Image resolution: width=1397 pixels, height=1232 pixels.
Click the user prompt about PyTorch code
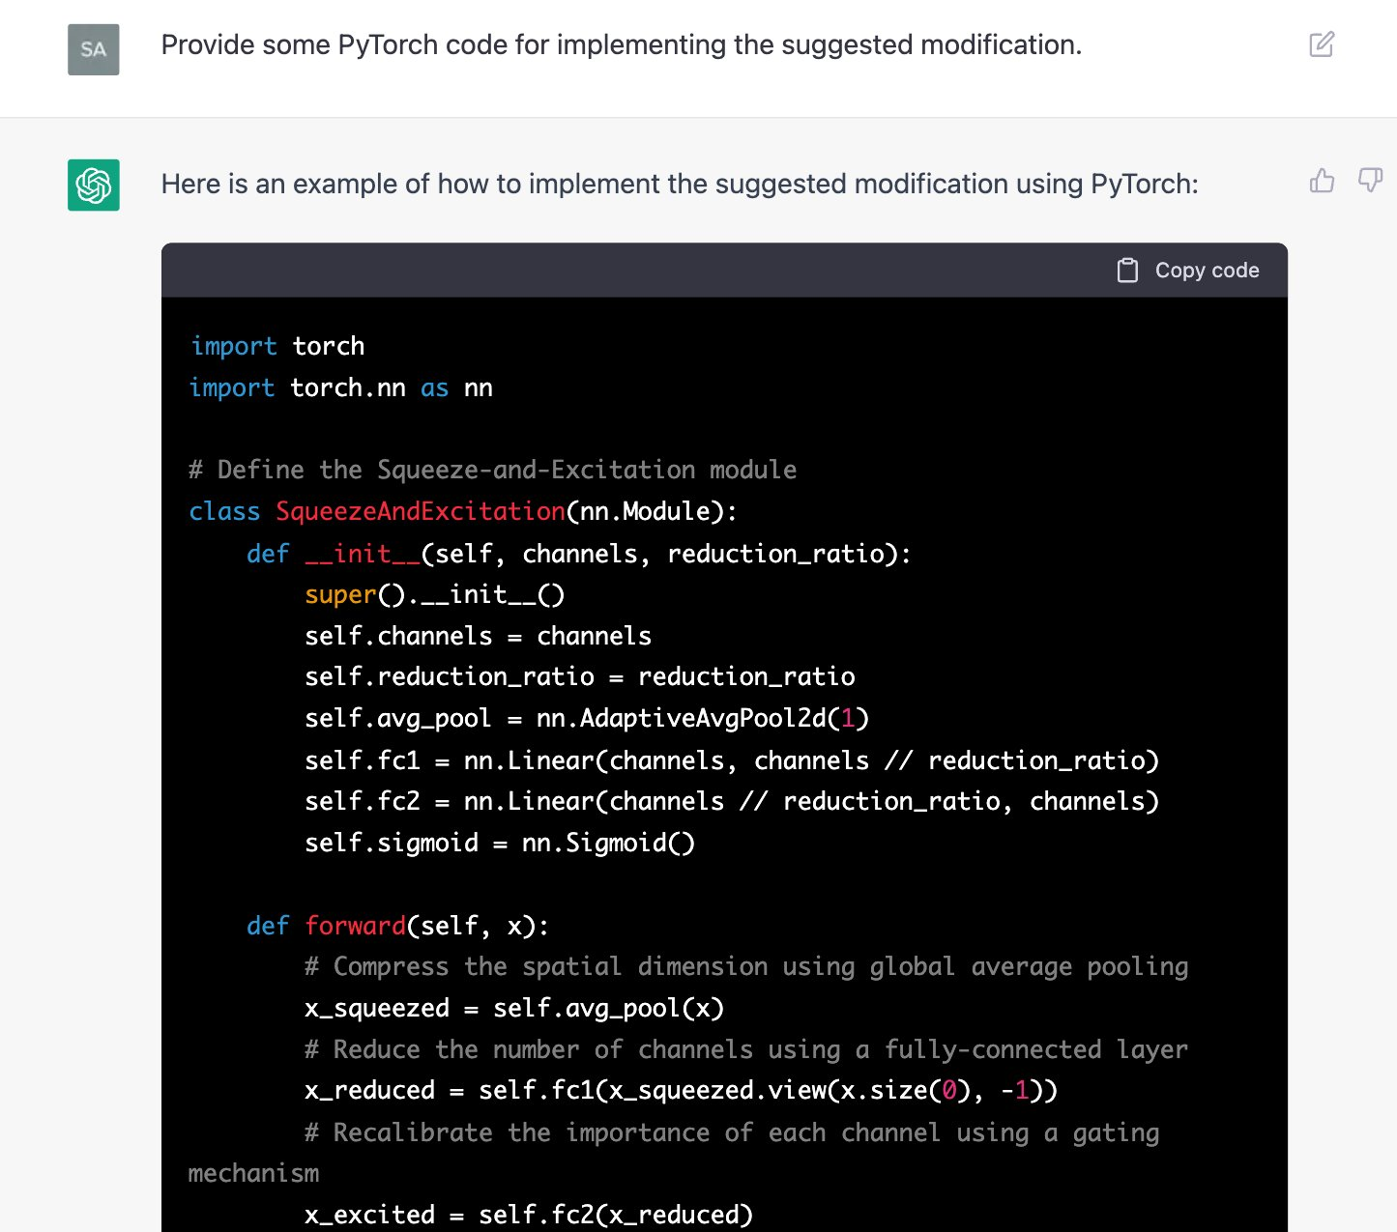click(x=622, y=45)
